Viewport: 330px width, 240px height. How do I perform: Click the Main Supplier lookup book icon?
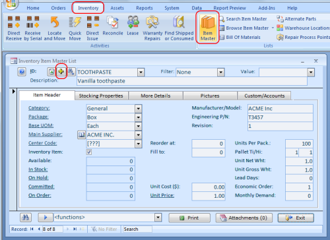[81, 135]
